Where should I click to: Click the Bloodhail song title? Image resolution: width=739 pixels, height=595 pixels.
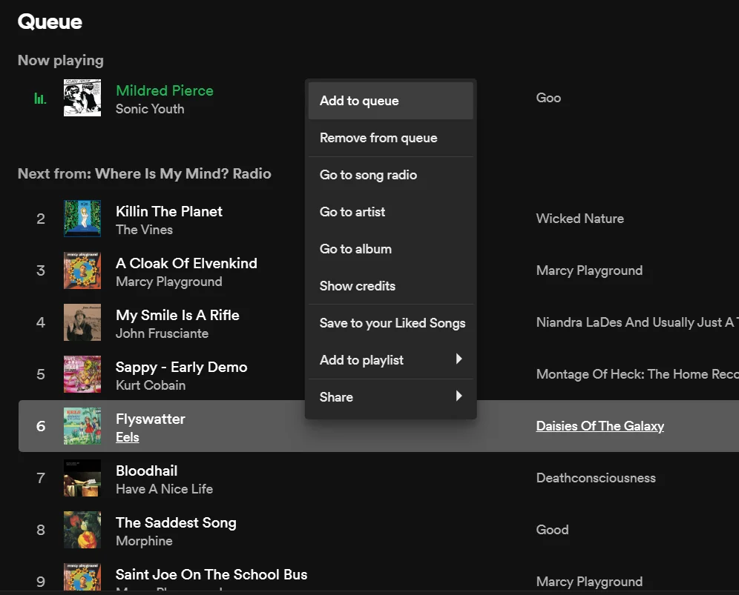[x=147, y=471]
